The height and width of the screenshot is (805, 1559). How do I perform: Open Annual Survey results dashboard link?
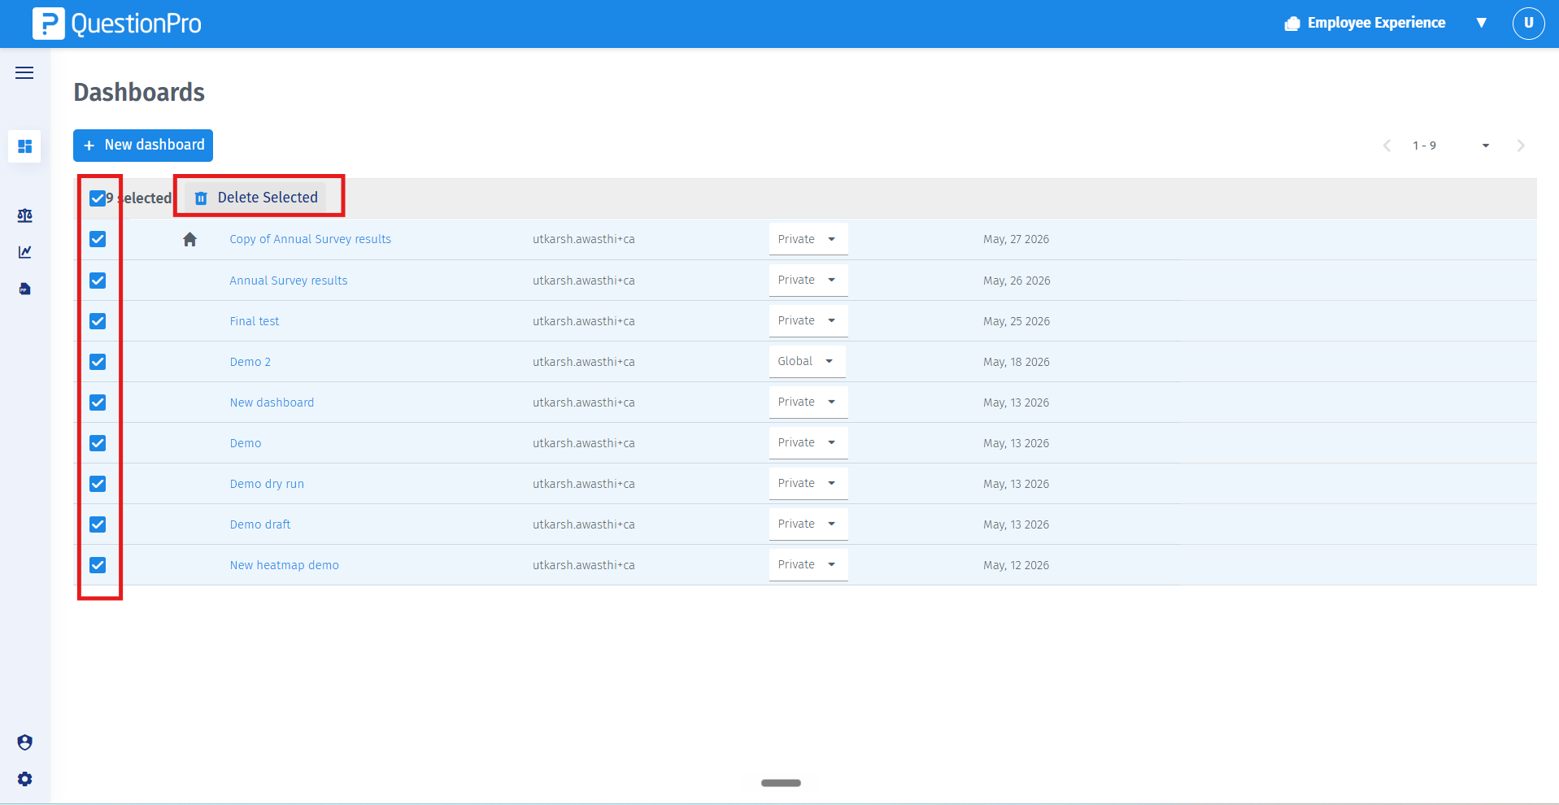coord(288,281)
